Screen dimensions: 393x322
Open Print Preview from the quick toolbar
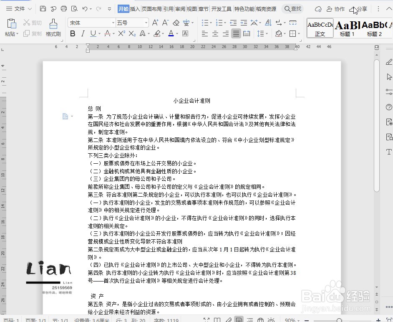[x=74, y=9]
